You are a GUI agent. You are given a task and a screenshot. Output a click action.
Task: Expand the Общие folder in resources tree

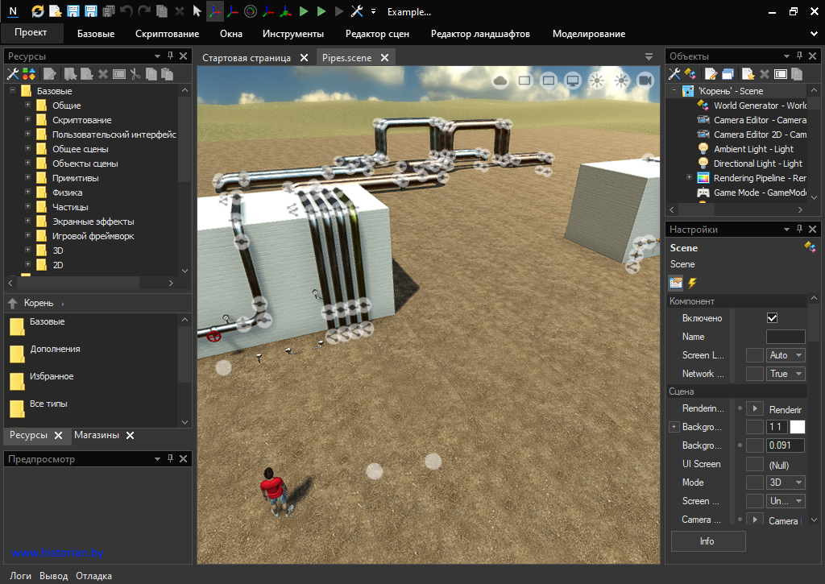[x=28, y=106]
